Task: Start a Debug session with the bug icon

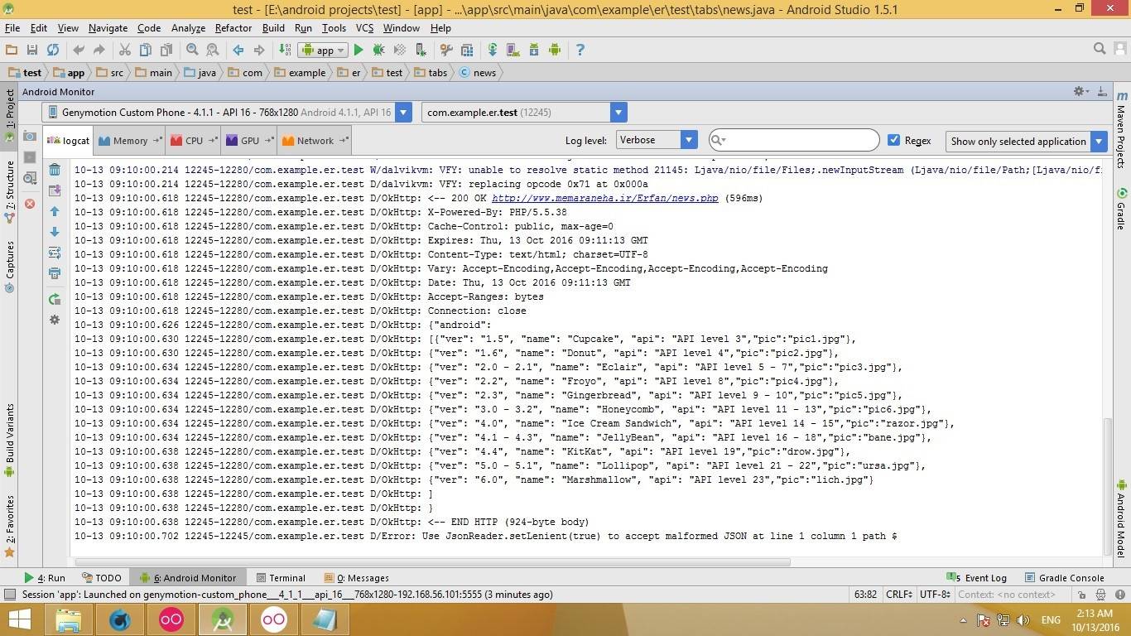Action: 378,50
